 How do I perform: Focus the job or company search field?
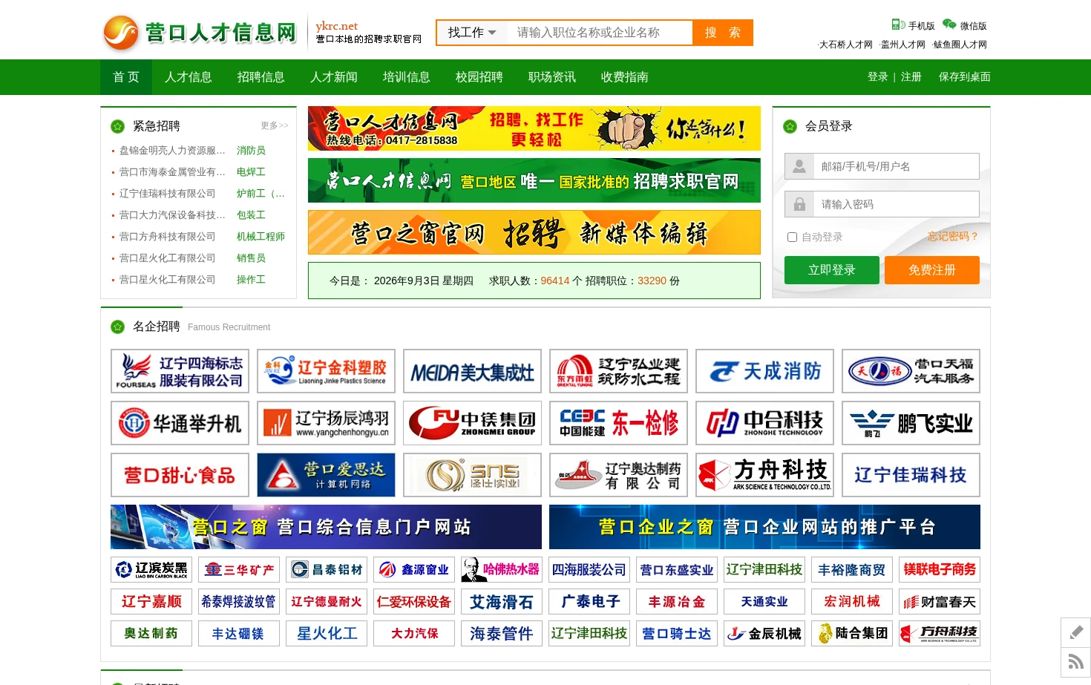(x=600, y=33)
